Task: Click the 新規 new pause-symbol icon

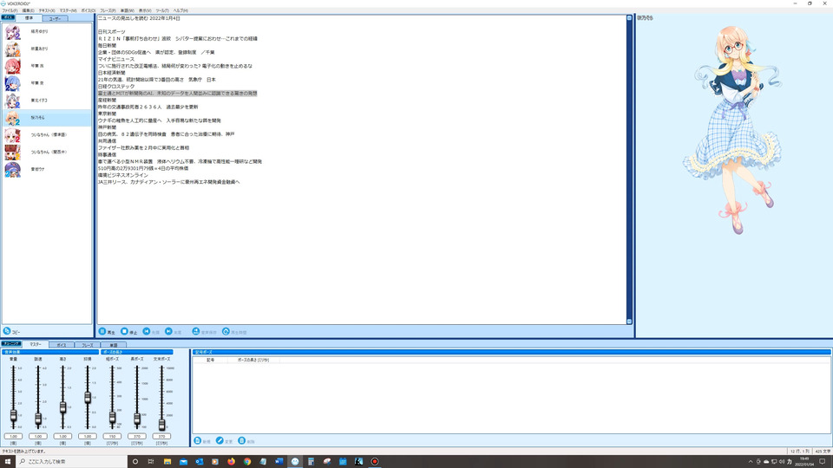Action: 198,440
